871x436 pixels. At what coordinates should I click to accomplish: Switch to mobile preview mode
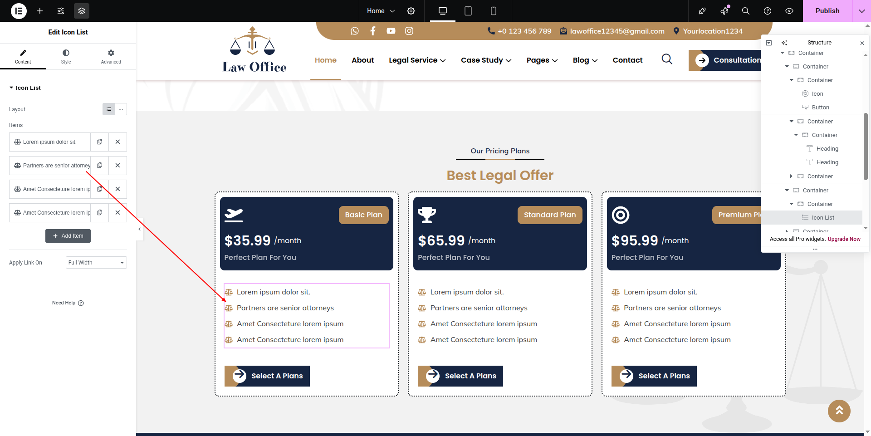[x=494, y=11]
